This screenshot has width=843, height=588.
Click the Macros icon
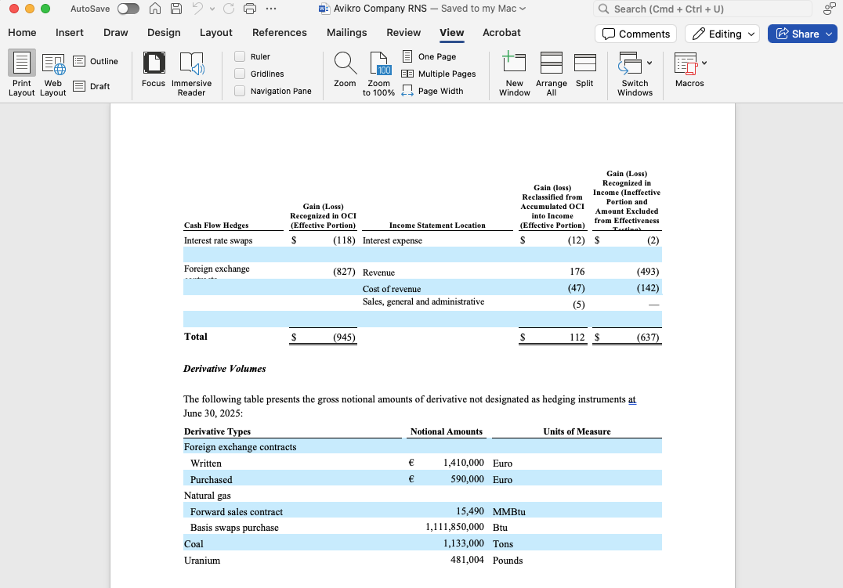coord(686,63)
